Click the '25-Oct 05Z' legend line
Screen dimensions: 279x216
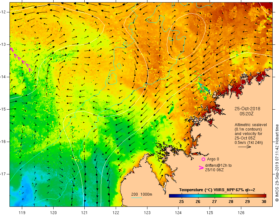click(x=245, y=138)
